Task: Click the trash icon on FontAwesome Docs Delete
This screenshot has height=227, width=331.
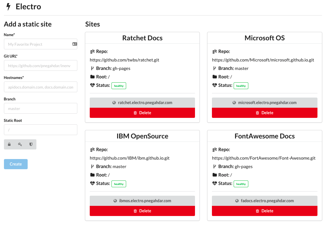Action: point(257,211)
